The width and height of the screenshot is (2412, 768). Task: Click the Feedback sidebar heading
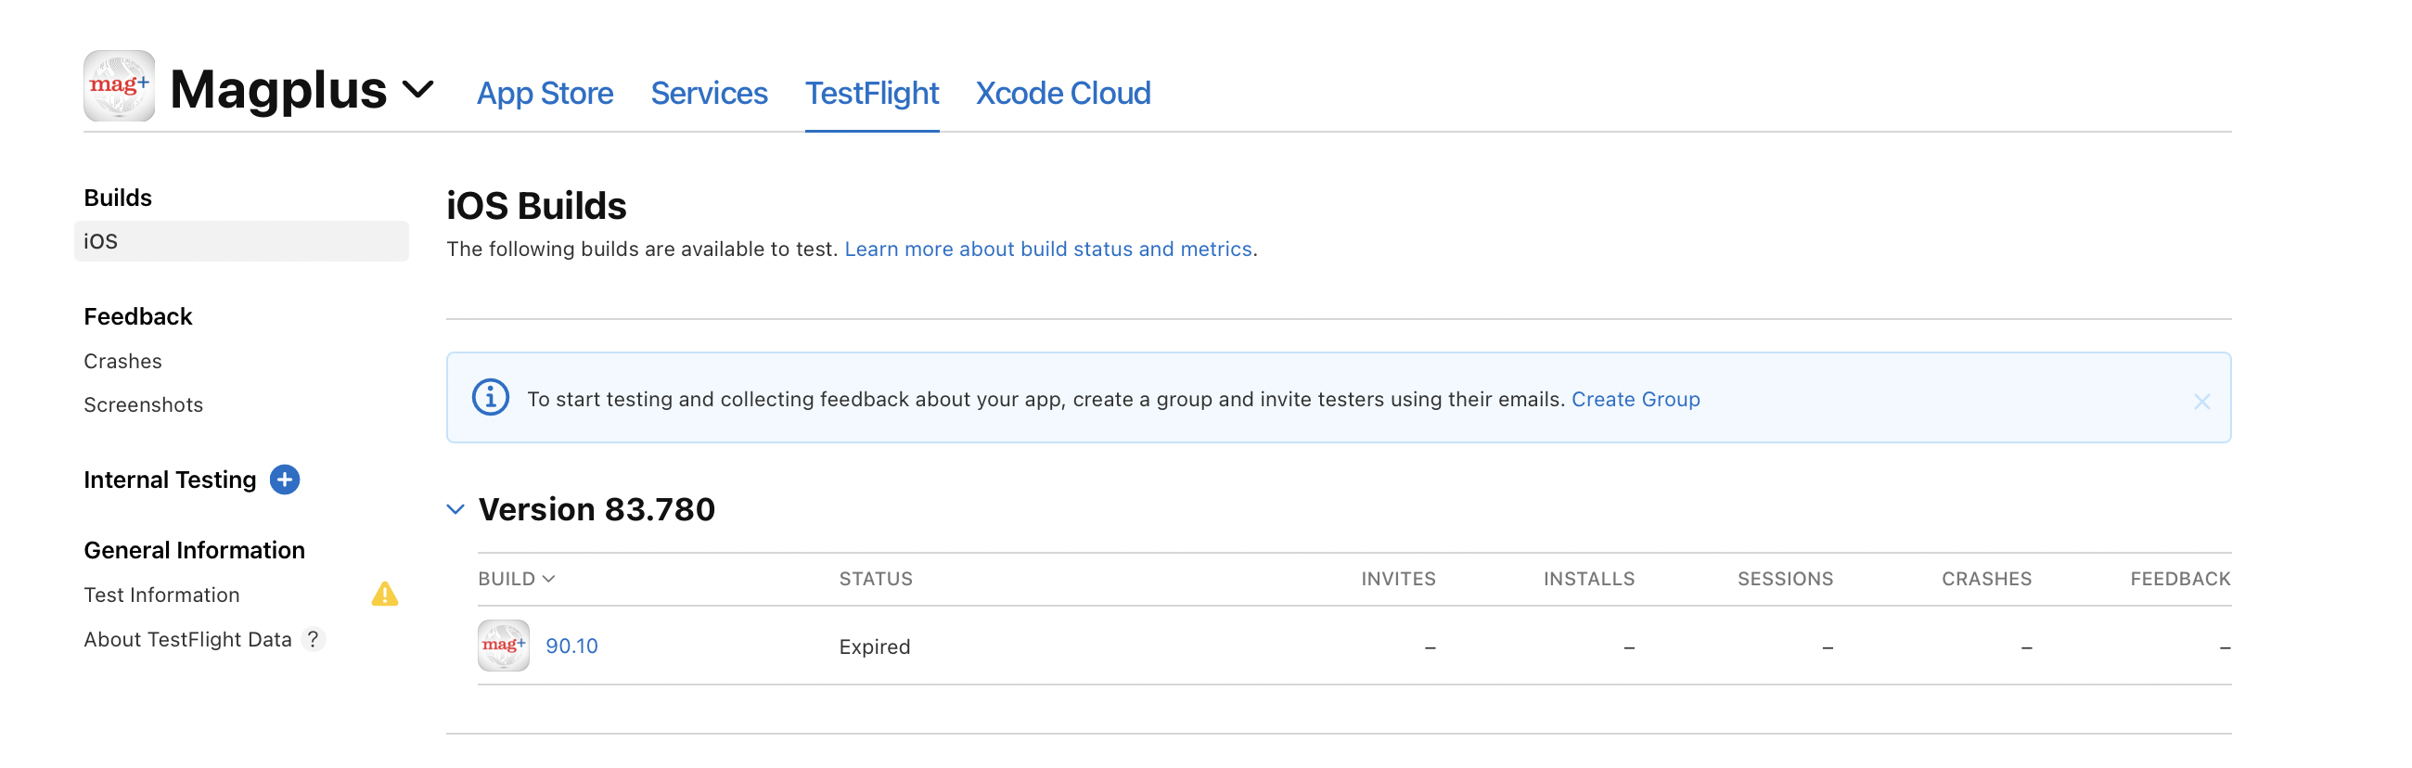pyautogui.click(x=137, y=316)
